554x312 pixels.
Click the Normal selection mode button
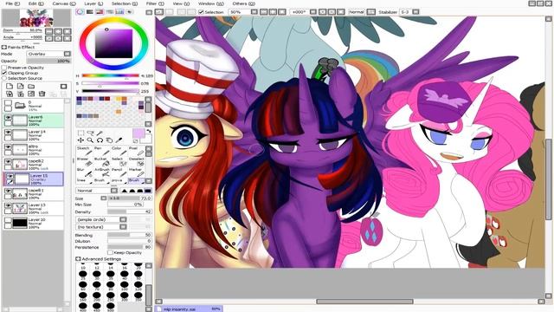pos(356,12)
